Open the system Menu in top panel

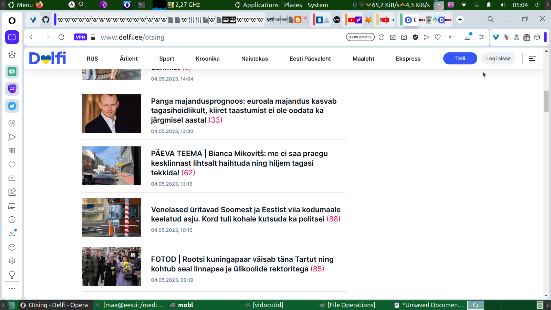pos(21,5)
